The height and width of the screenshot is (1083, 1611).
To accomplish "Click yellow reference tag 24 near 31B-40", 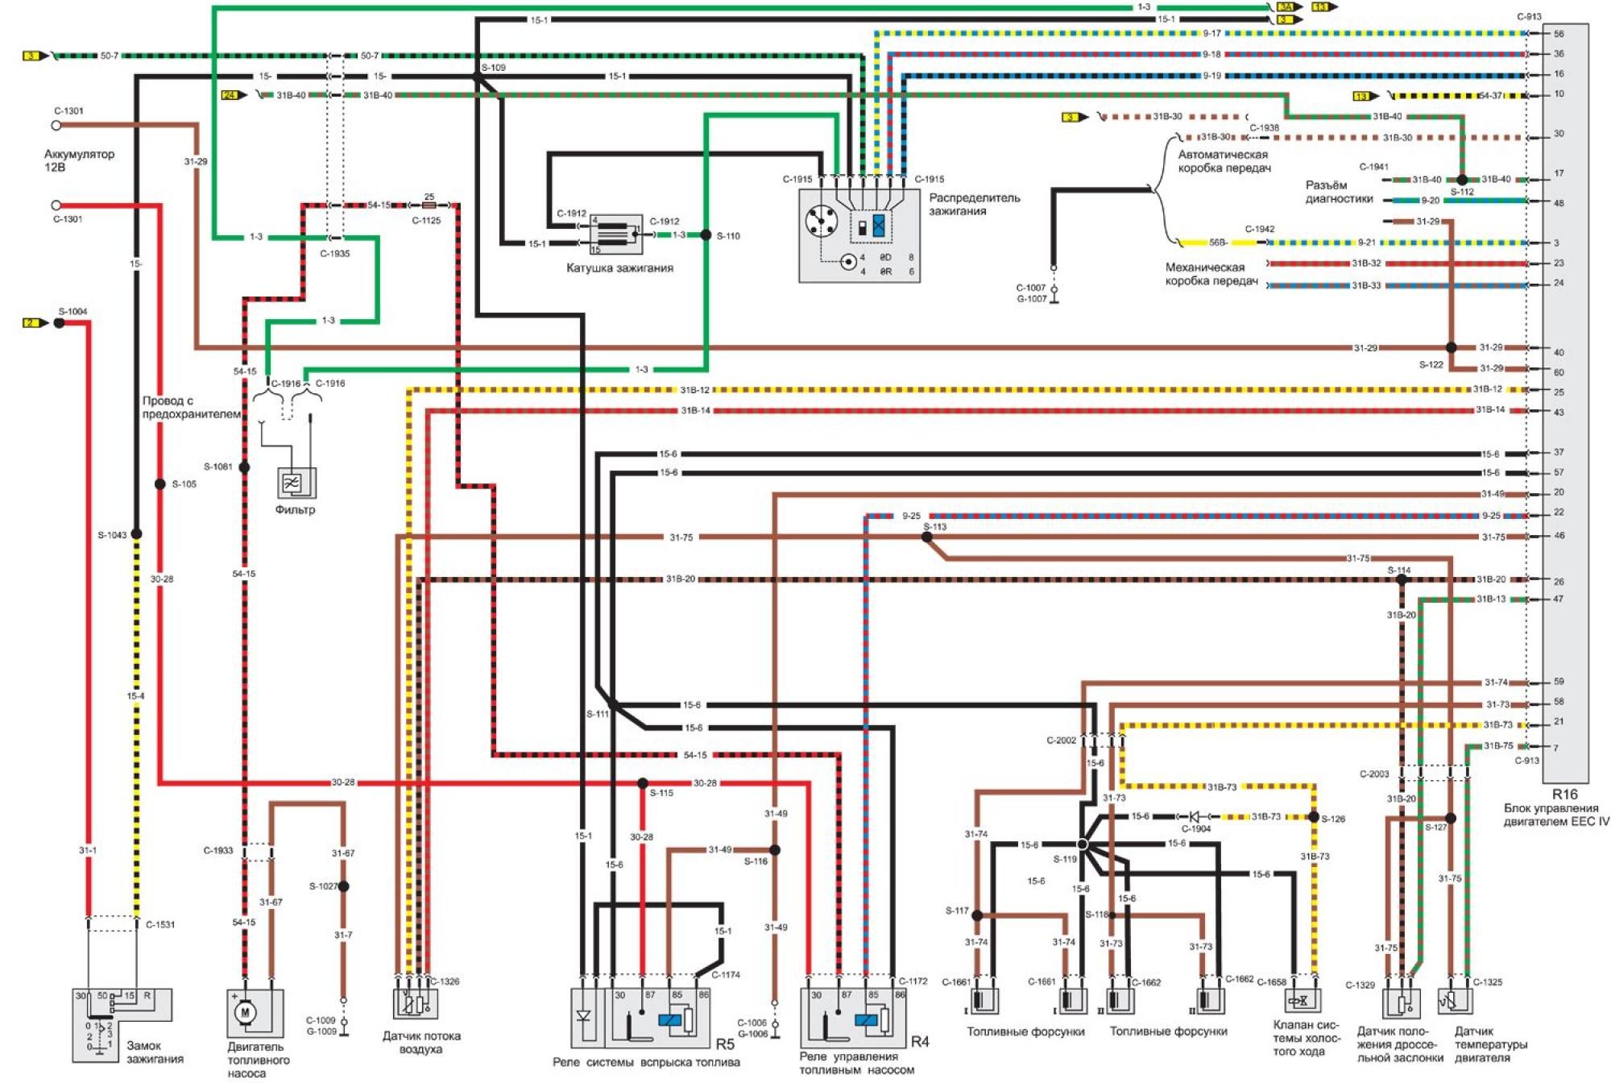I will tap(231, 95).
